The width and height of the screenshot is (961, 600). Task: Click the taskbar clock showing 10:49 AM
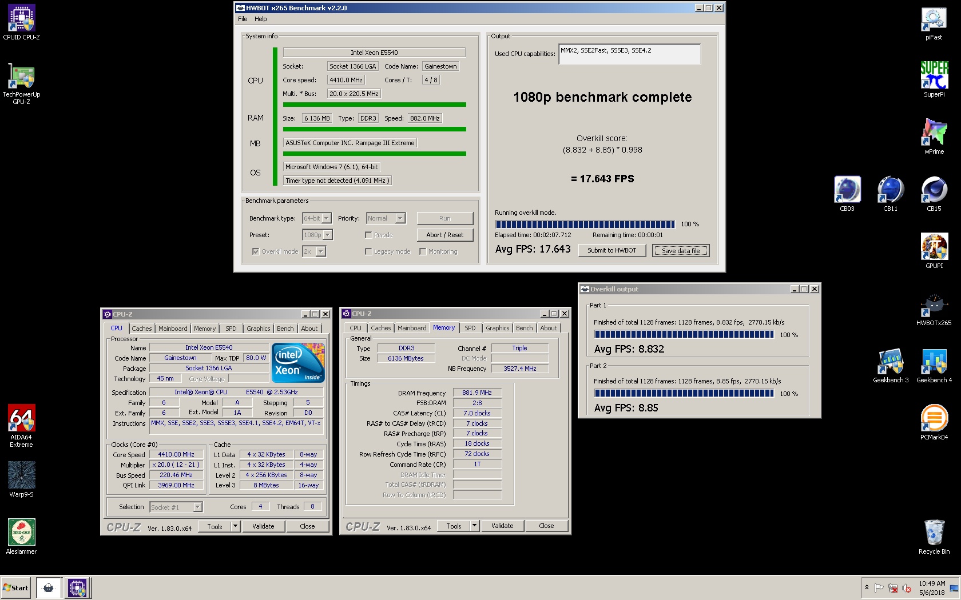(x=932, y=587)
